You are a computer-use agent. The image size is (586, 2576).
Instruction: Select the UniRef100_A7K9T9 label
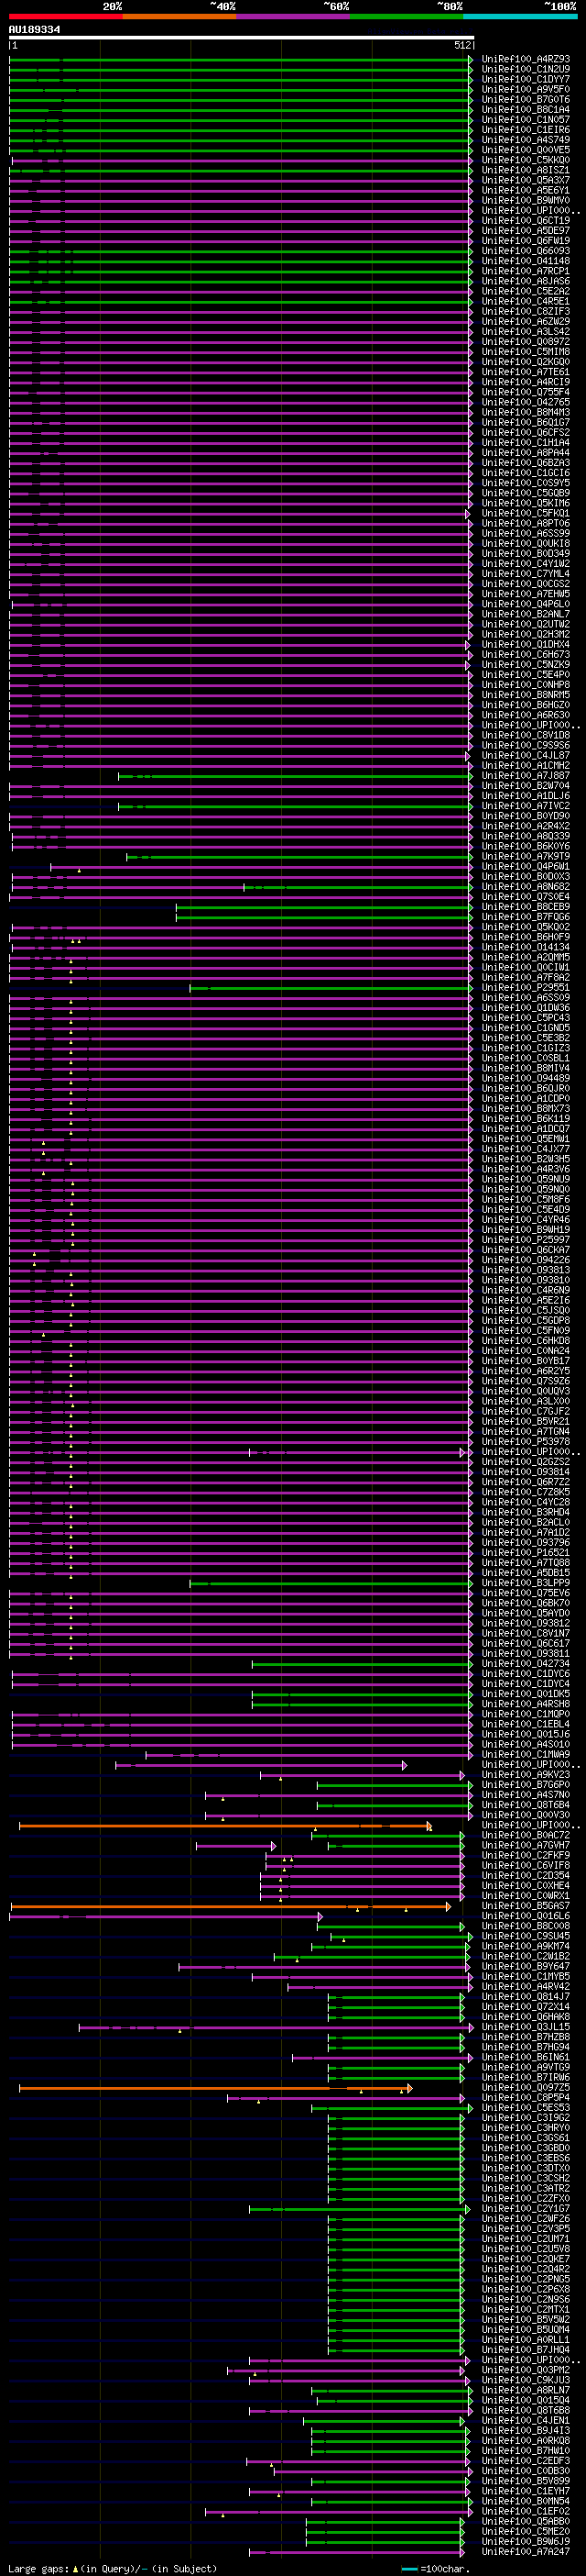tap(526, 857)
